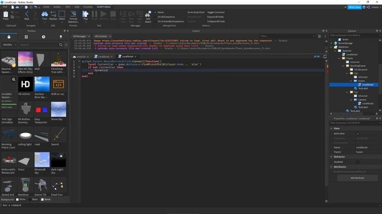This screenshot has width=382, height=214.
Task: Open Toolbox Creations lightbulb icon
Action: point(61,37)
